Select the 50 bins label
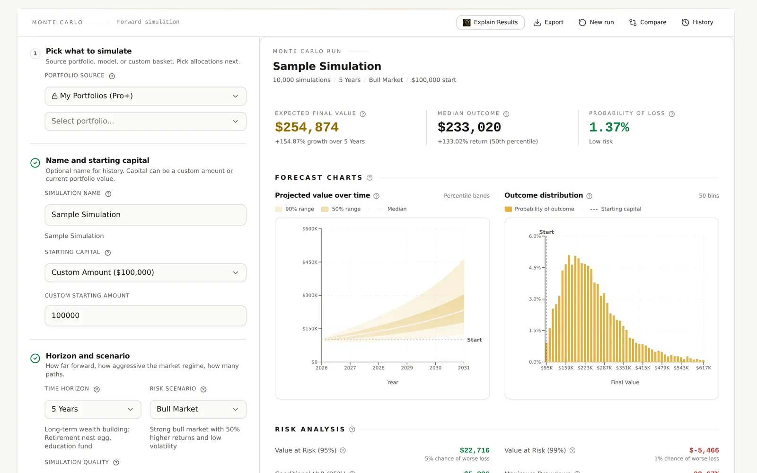757x473 pixels. (709, 196)
